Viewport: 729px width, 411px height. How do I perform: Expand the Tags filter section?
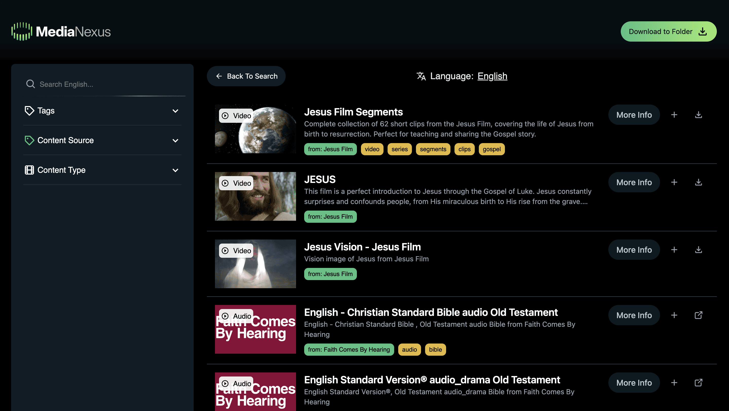[x=102, y=111]
